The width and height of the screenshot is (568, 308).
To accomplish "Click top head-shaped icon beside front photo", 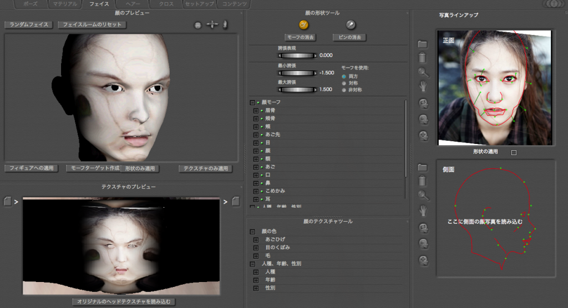I will (x=423, y=104).
